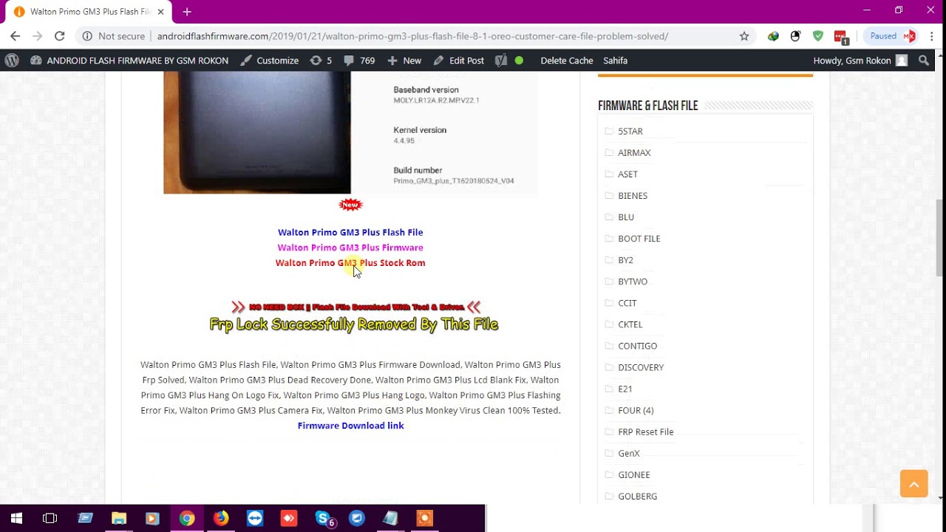Screen dimensions: 946x532
Task: Open the CONTIGO category
Action: point(637,345)
